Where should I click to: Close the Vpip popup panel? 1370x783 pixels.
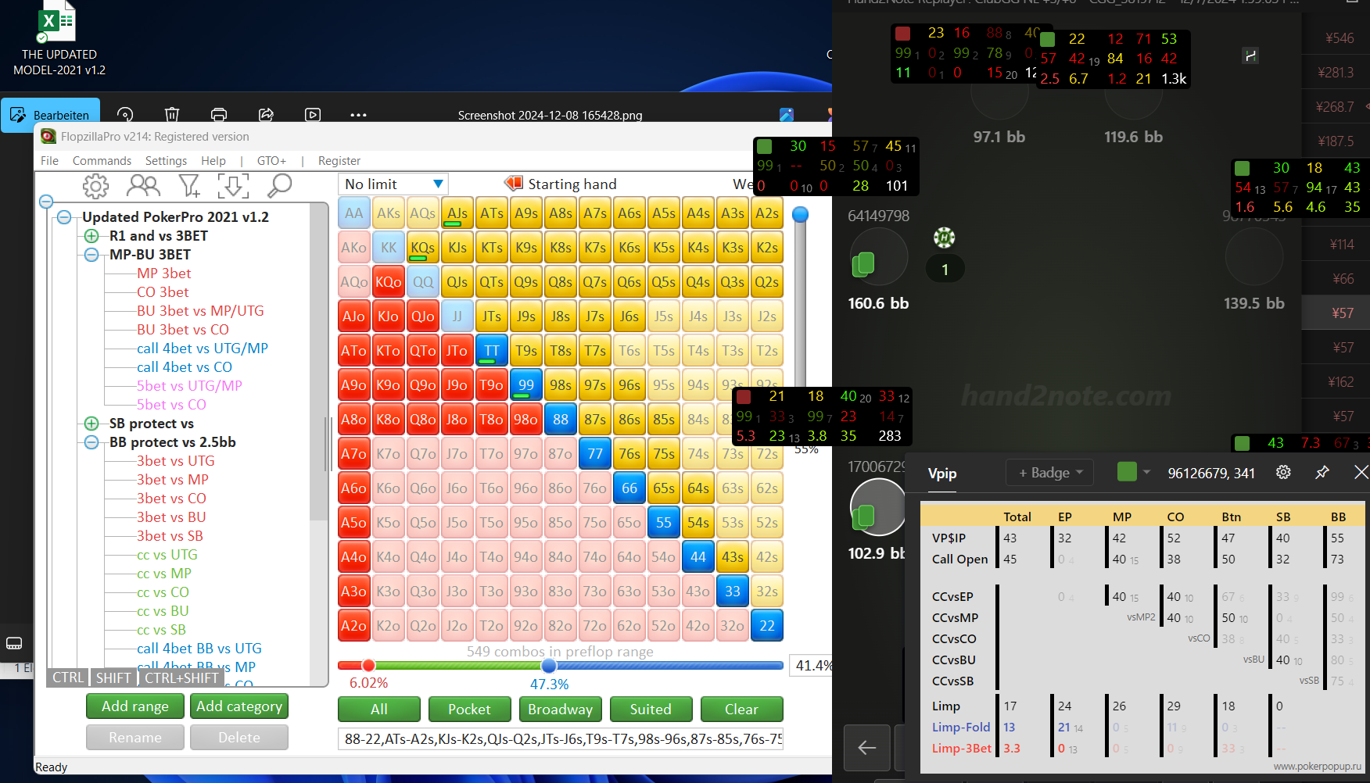click(1361, 472)
